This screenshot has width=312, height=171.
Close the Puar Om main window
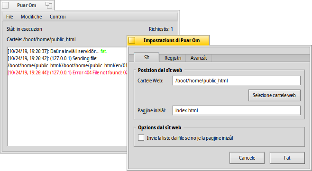tap(5, 5)
